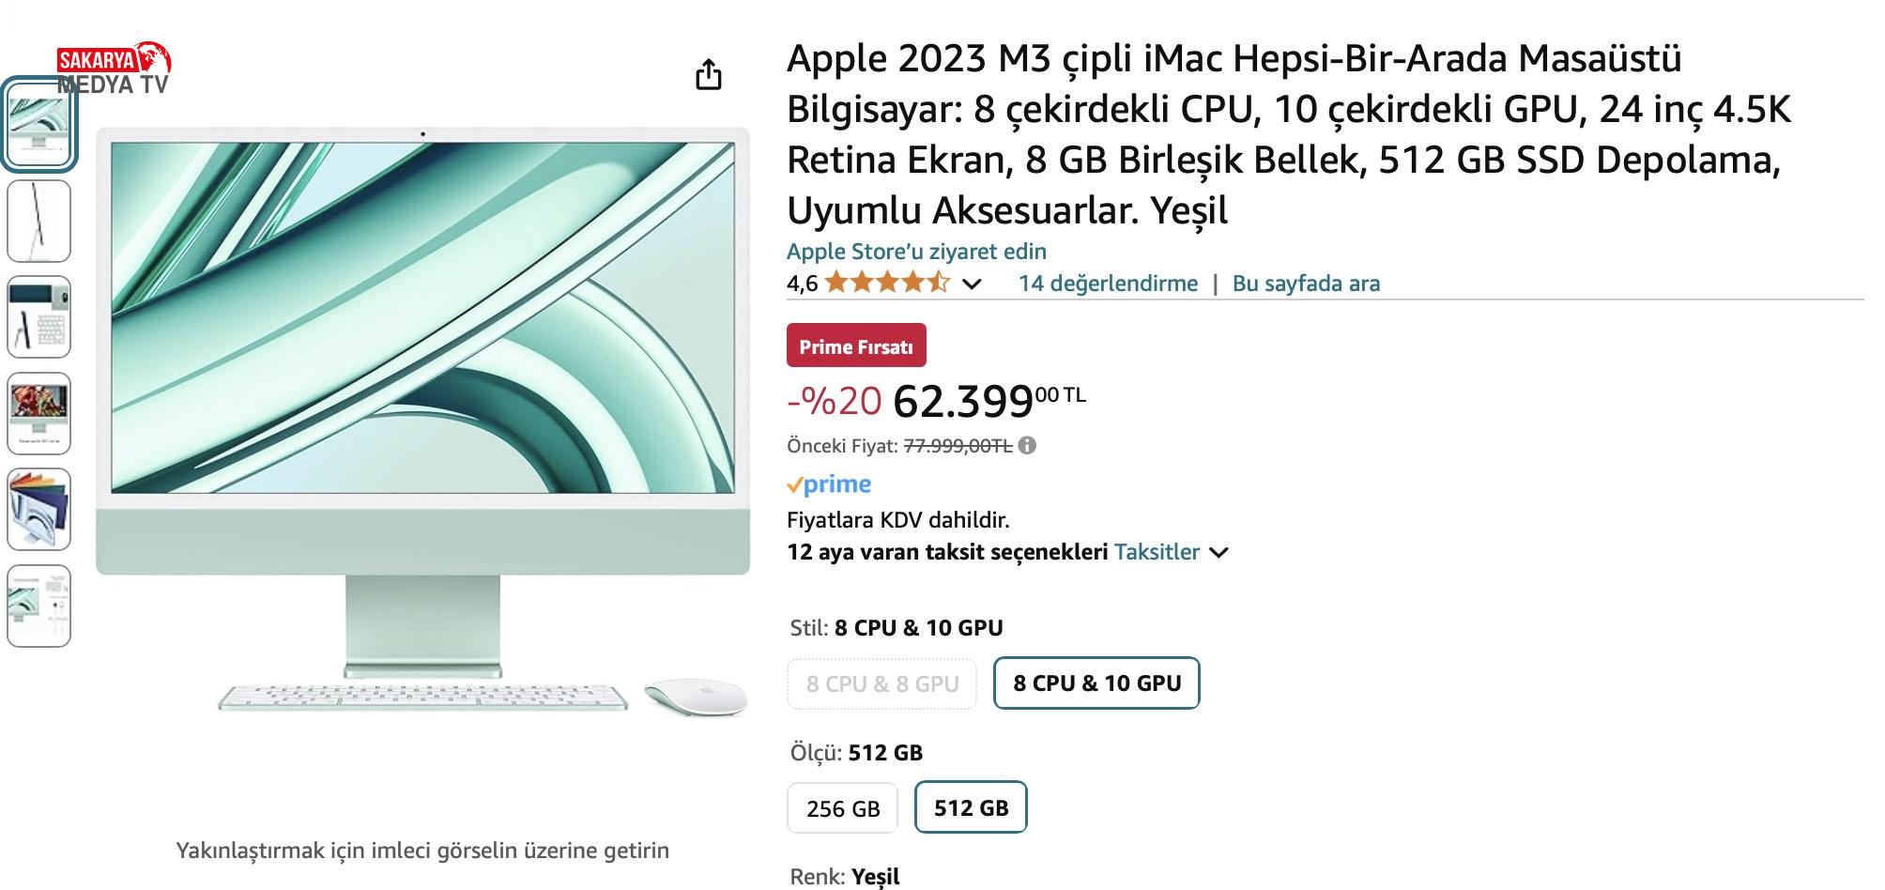The width and height of the screenshot is (1885, 890).
Task: Select the 8 CPU & 8 GPU style
Action: point(881,683)
